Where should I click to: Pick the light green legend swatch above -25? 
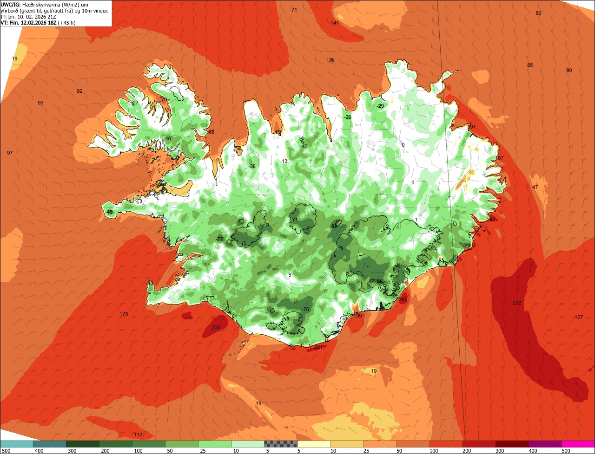(215, 444)
